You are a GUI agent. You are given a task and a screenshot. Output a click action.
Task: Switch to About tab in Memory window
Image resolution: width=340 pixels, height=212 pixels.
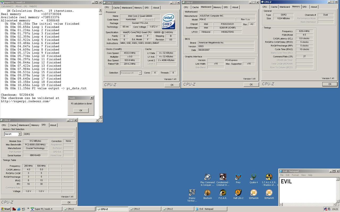(314, 7)
